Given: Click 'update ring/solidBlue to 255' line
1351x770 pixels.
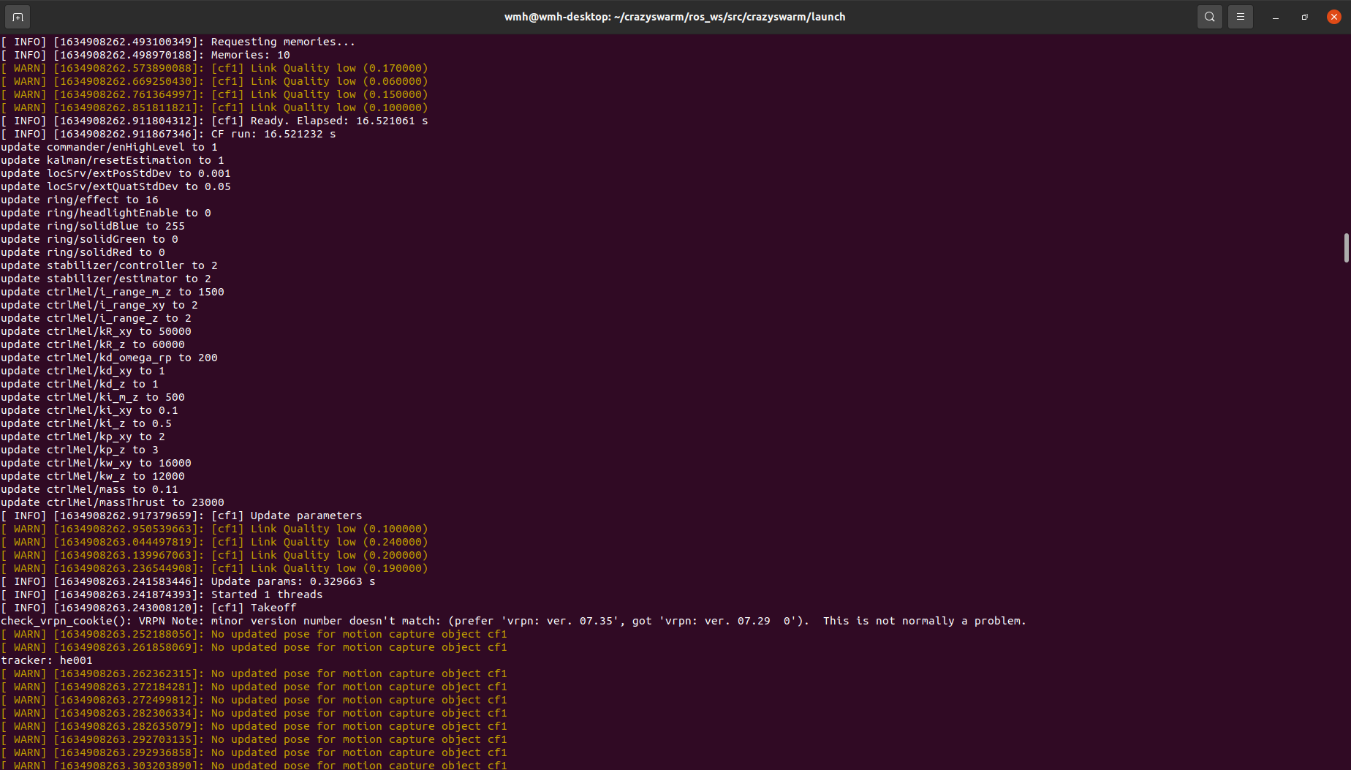Looking at the screenshot, I should pyautogui.click(x=93, y=226).
